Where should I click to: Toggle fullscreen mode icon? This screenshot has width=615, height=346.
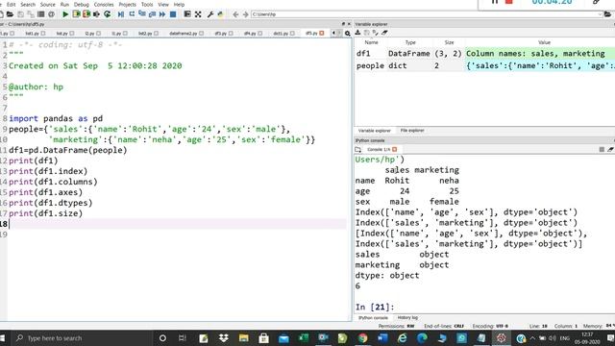[x=198, y=14]
